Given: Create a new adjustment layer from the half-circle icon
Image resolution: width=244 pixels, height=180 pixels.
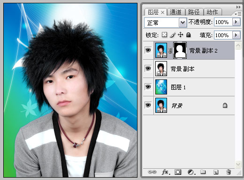Looking at the screenshot, I should click(191, 172).
